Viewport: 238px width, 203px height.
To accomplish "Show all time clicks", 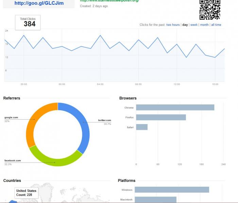I will (216, 25).
